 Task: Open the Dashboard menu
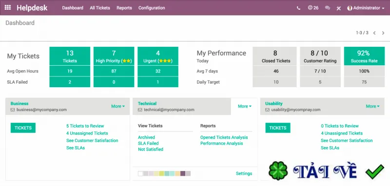[73, 8]
